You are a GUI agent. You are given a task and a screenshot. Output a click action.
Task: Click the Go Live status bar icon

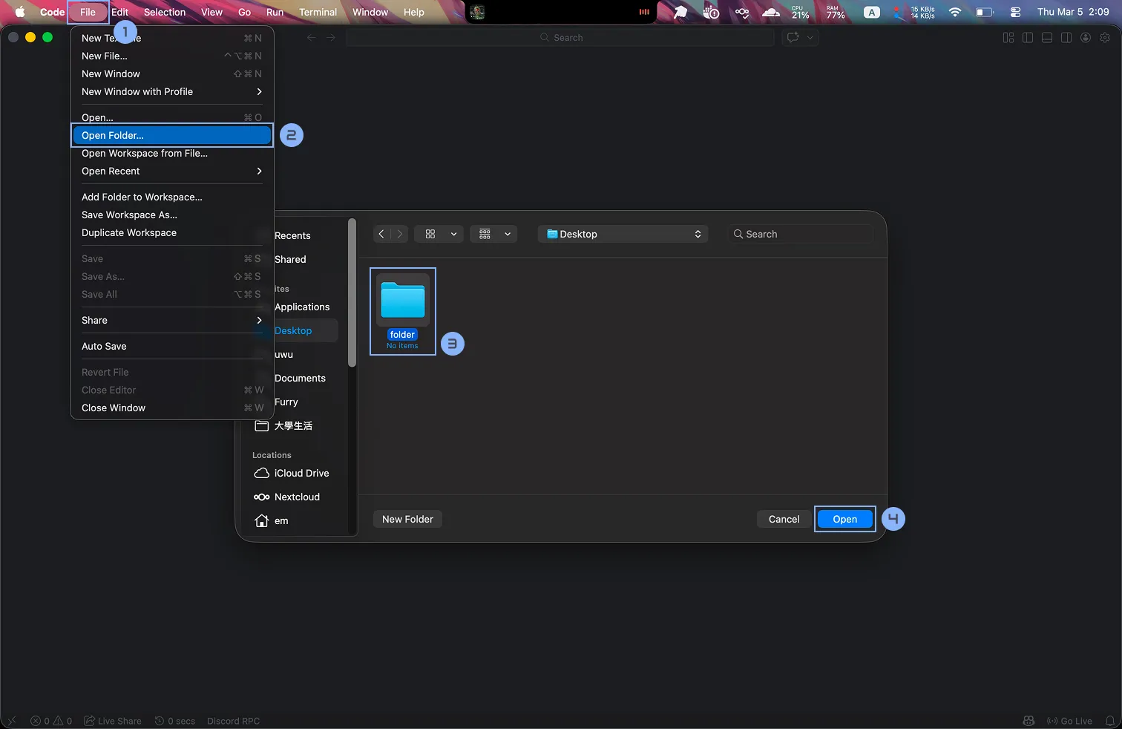(x=1069, y=721)
